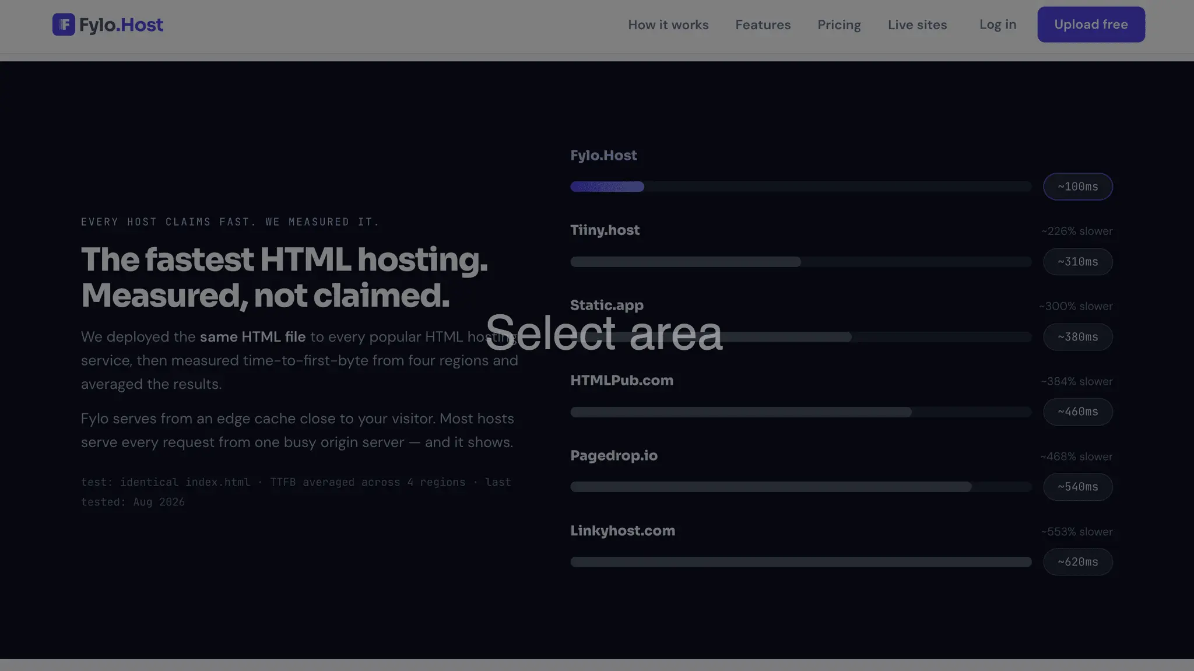This screenshot has width=1194, height=671.
Task: Click the ~300% slower text
Action: 1076,307
